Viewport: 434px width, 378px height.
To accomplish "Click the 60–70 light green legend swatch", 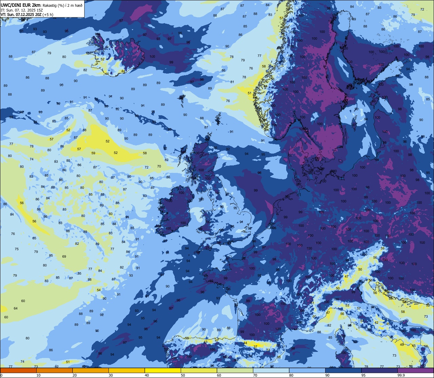I will pos(235,370).
